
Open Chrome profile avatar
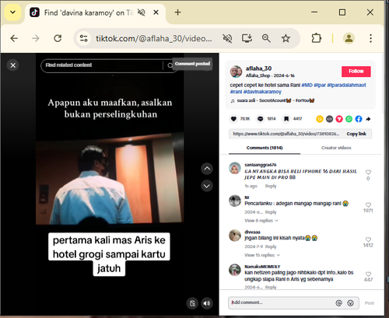tap(349, 38)
